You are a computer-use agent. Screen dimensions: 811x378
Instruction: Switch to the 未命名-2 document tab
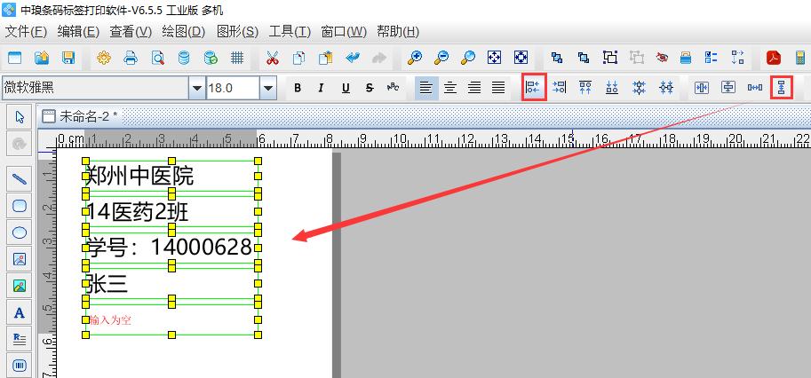tap(80, 116)
